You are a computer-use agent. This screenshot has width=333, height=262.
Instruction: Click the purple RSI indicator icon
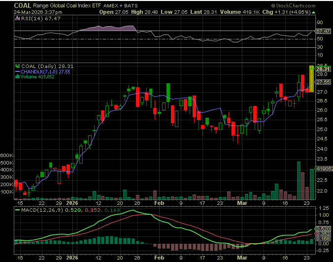point(17,19)
